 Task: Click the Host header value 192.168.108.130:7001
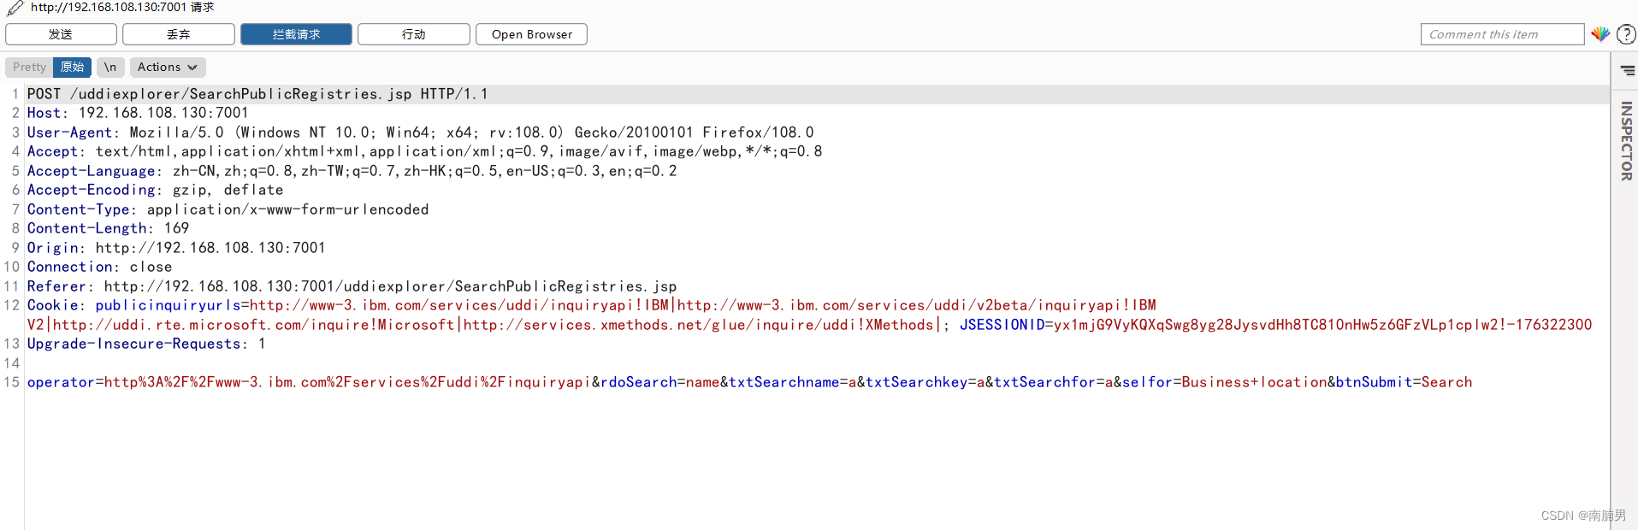pyautogui.click(x=163, y=113)
